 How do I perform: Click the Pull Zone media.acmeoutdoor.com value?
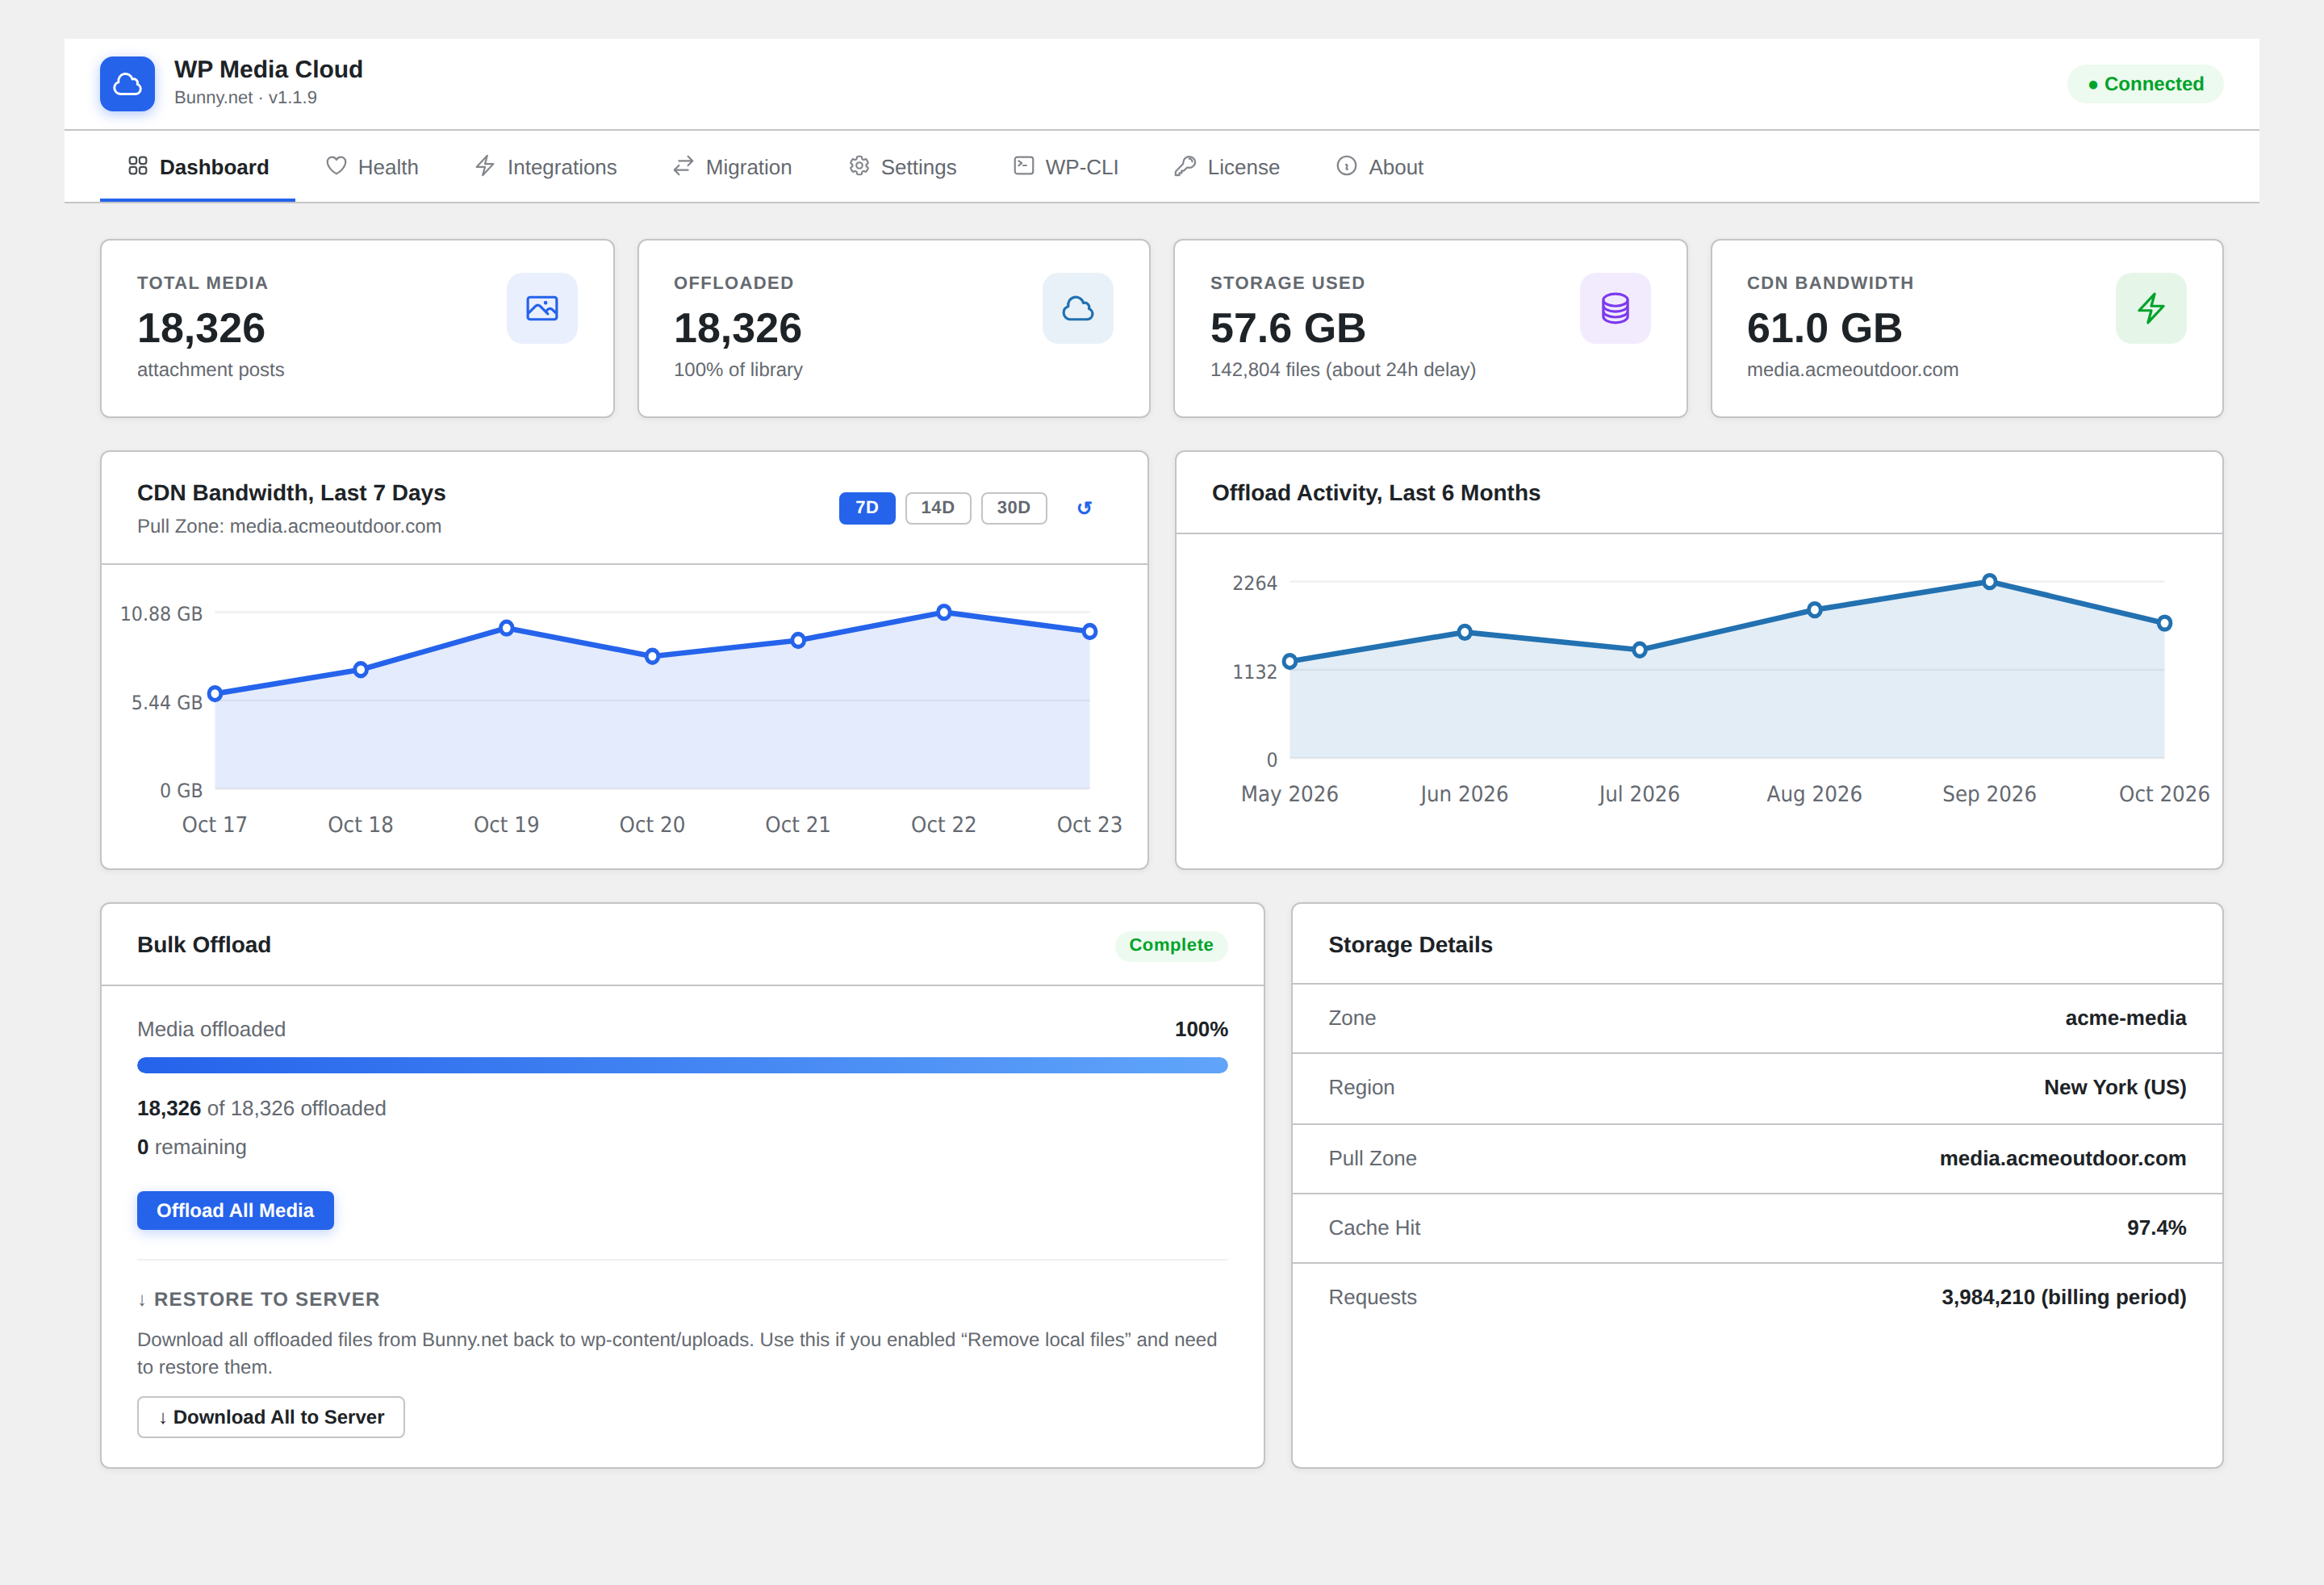(2062, 1158)
